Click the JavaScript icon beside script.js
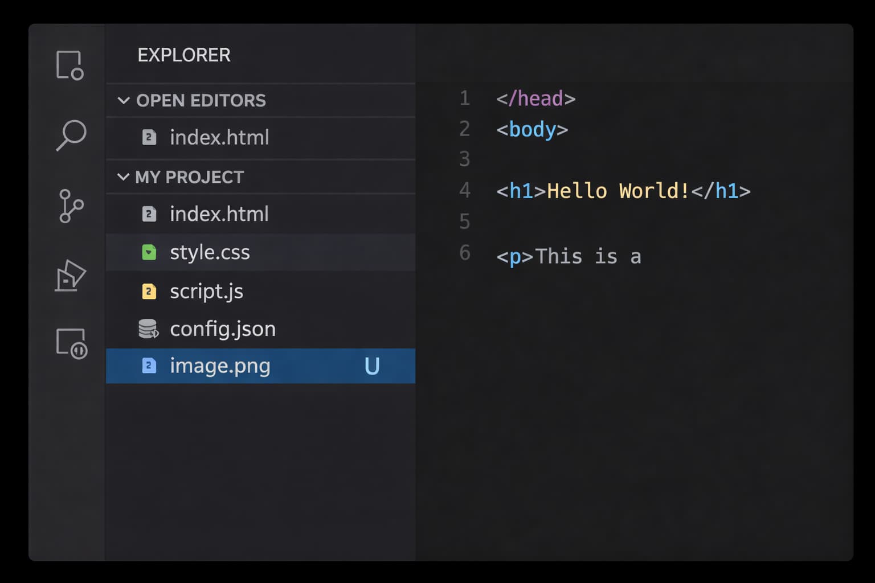 click(x=149, y=290)
